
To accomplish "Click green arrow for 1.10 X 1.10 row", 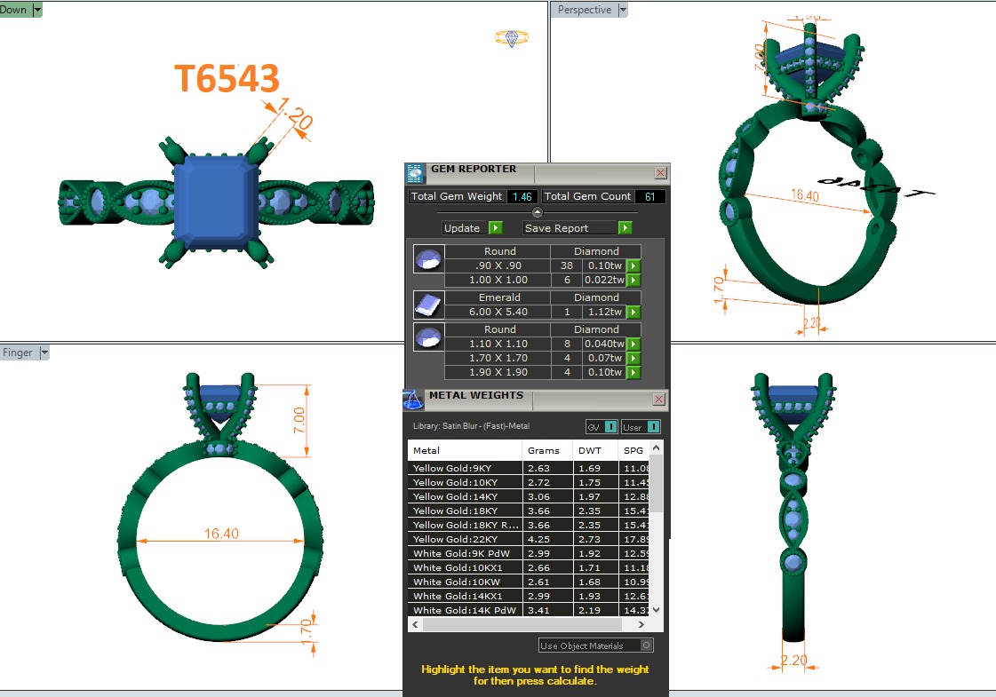I will coord(633,344).
